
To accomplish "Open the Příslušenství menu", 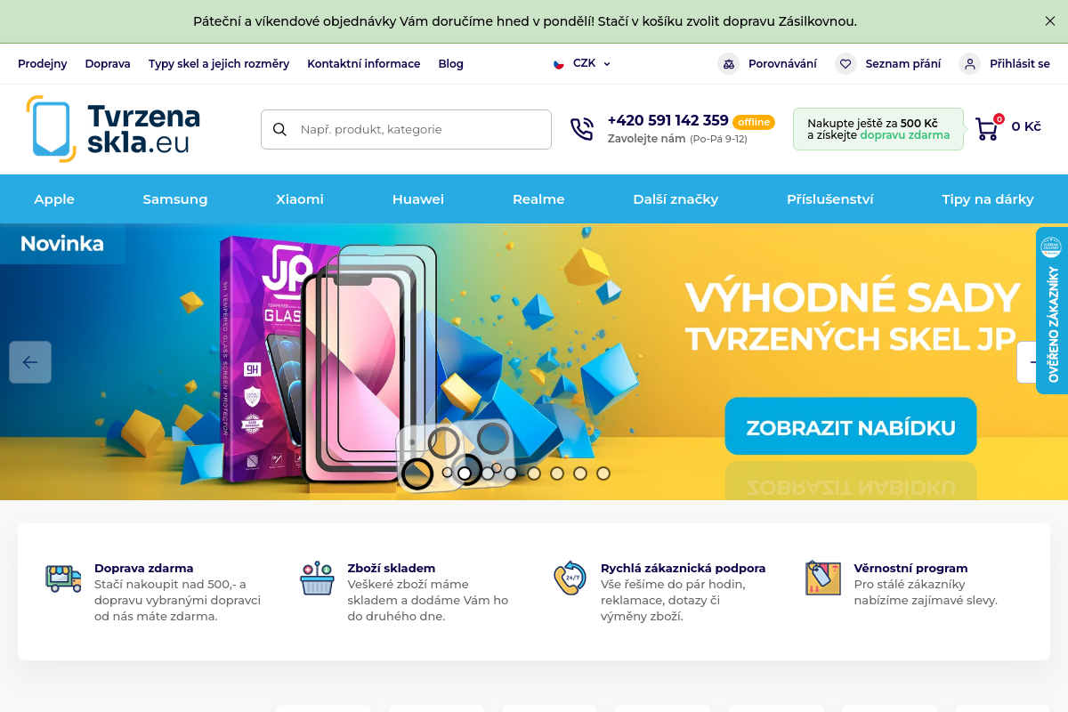I will click(830, 199).
